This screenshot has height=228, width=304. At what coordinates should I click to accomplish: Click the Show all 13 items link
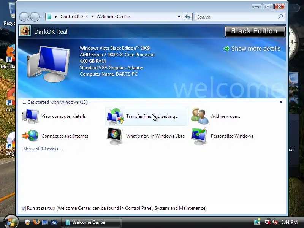43,149
